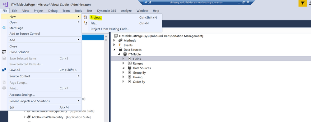Click the ITMTable database icon

tap(125, 54)
